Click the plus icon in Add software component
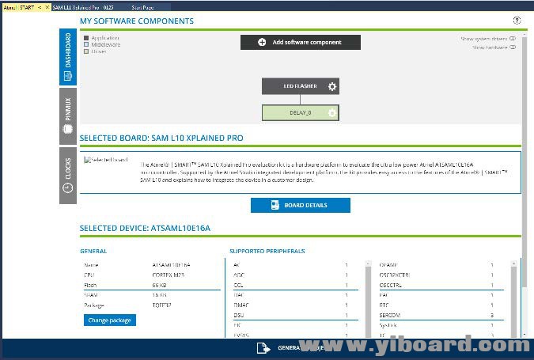The height and width of the screenshot is (360, 534). pyautogui.click(x=262, y=42)
